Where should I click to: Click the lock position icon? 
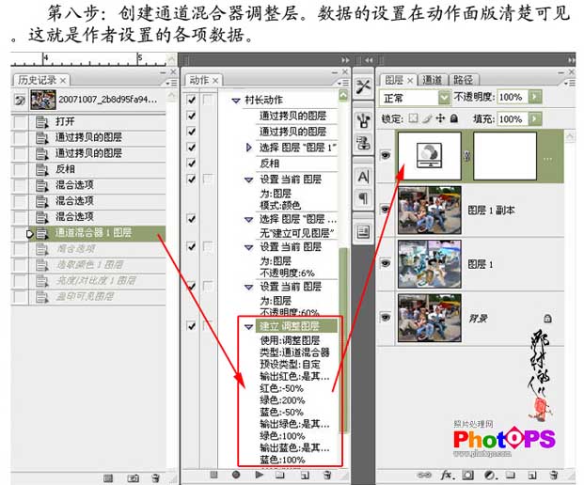439,118
